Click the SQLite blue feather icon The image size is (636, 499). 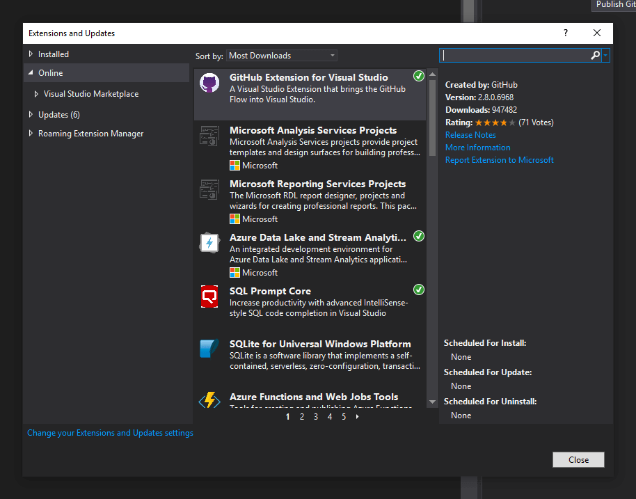click(x=209, y=349)
